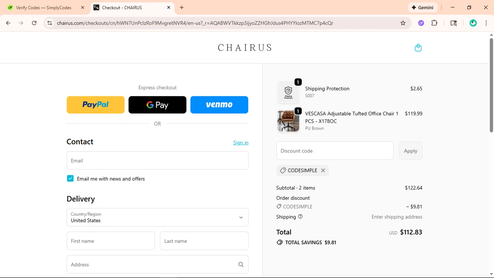
Task: Close the Verify Codes tab
Action: (83, 8)
